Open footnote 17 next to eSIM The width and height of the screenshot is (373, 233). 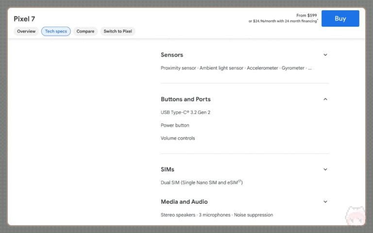click(x=239, y=181)
